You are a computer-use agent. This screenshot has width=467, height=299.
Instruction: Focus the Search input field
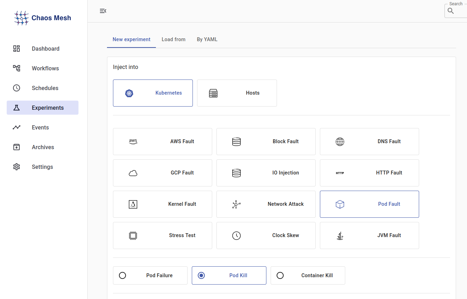coord(456,11)
